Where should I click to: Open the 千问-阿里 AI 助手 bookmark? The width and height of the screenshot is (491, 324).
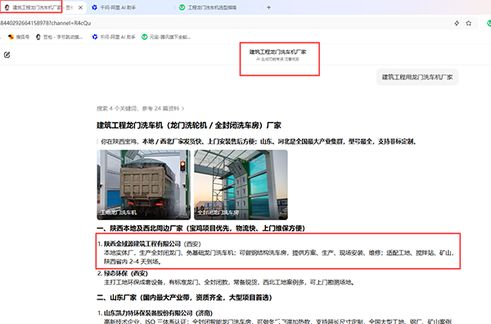114,37
